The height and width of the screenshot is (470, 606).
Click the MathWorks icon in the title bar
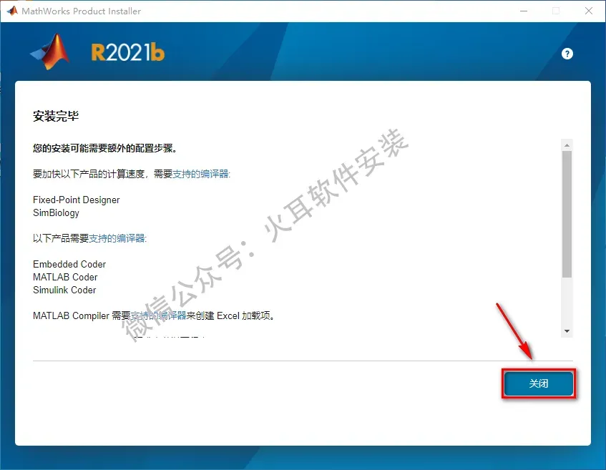coord(12,11)
